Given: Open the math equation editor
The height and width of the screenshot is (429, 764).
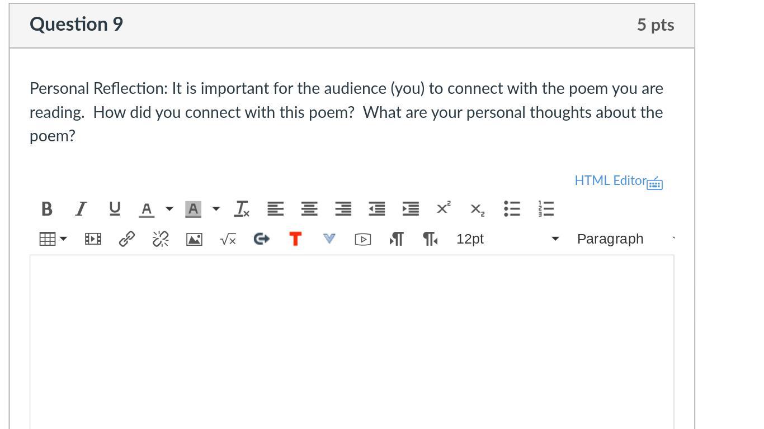Looking at the screenshot, I should pos(228,239).
